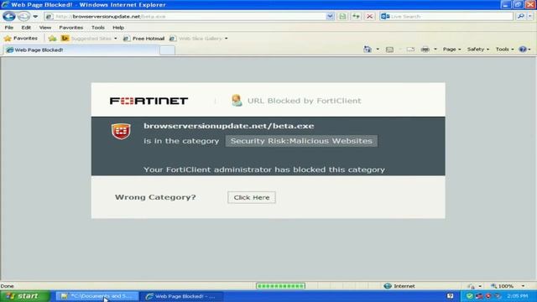Viewport: 537px width, 302px height.
Task: Click the search magnifier button
Action: tap(520, 17)
